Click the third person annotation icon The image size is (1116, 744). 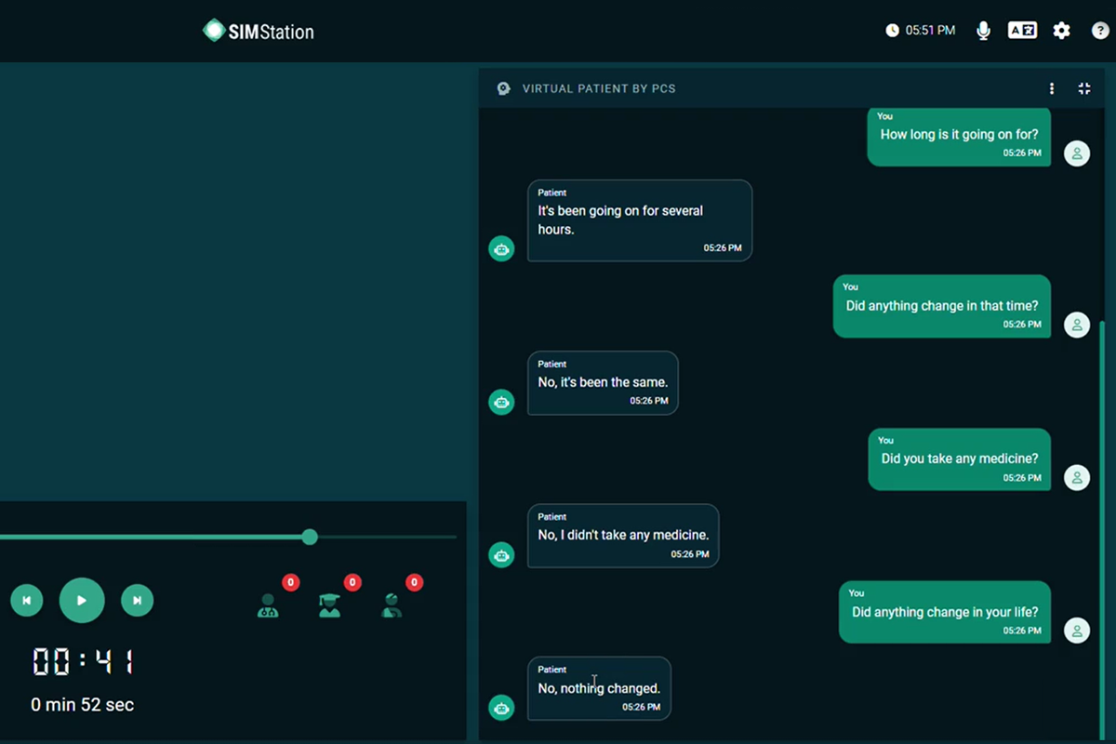coord(392,605)
